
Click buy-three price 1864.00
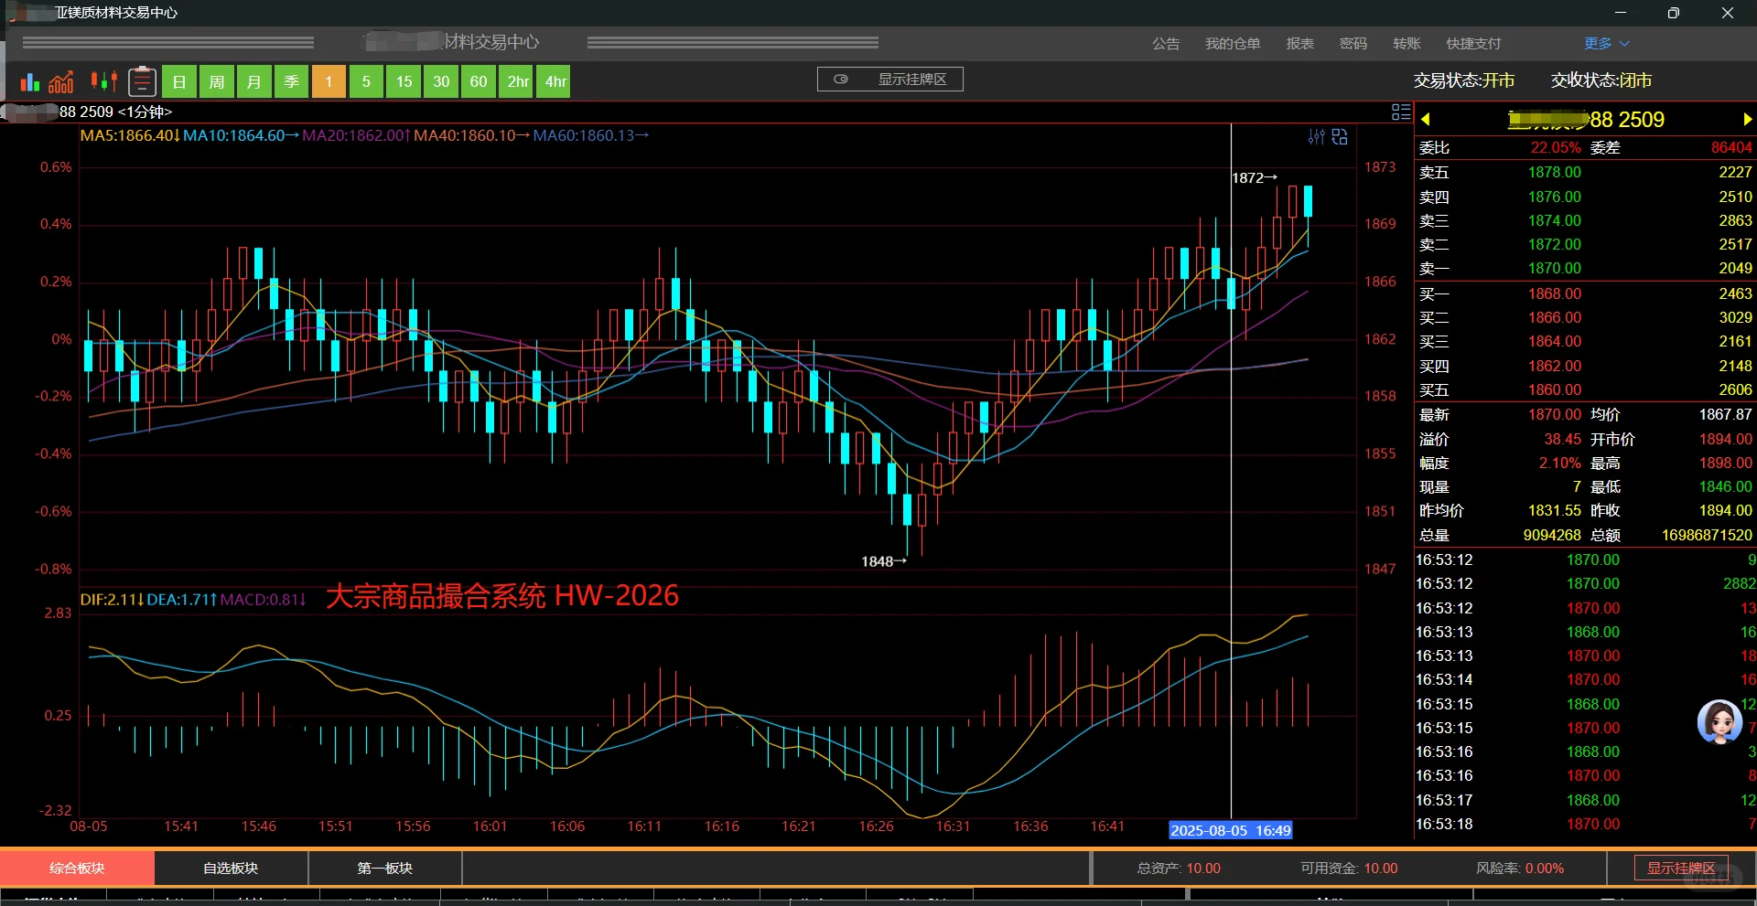1554,341
